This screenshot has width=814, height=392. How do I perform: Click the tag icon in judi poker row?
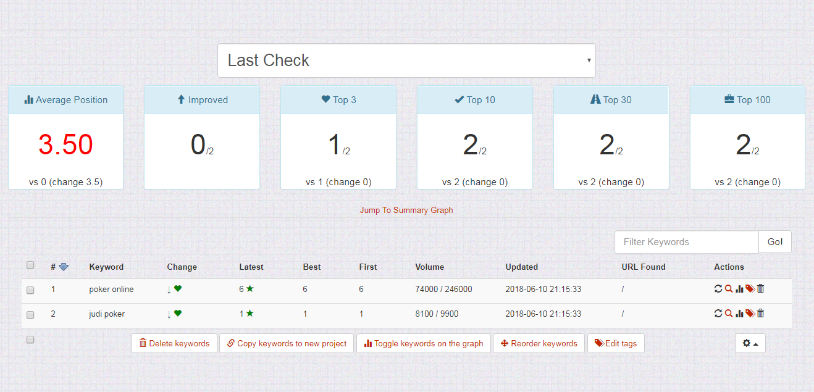(750, 314)
